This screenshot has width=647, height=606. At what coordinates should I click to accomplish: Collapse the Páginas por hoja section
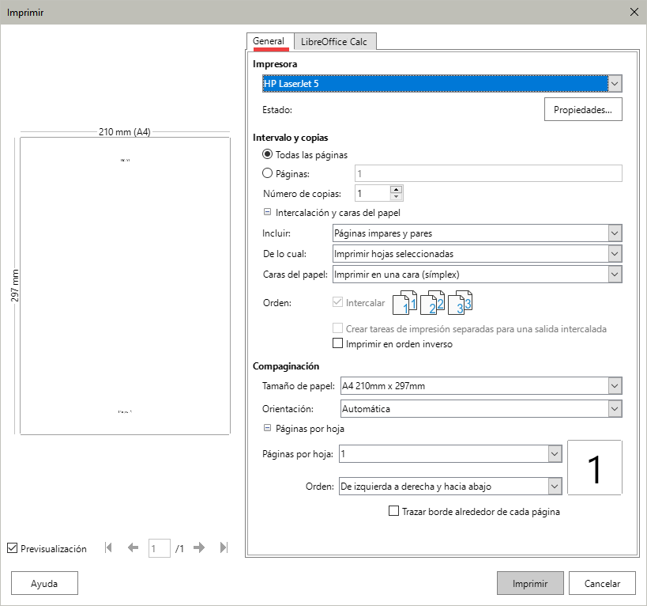(268, 429)
